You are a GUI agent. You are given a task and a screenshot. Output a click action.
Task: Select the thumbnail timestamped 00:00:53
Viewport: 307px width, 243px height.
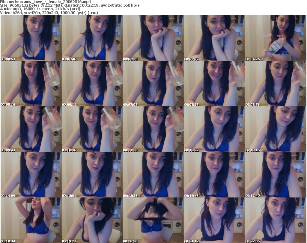pos(31,38)
